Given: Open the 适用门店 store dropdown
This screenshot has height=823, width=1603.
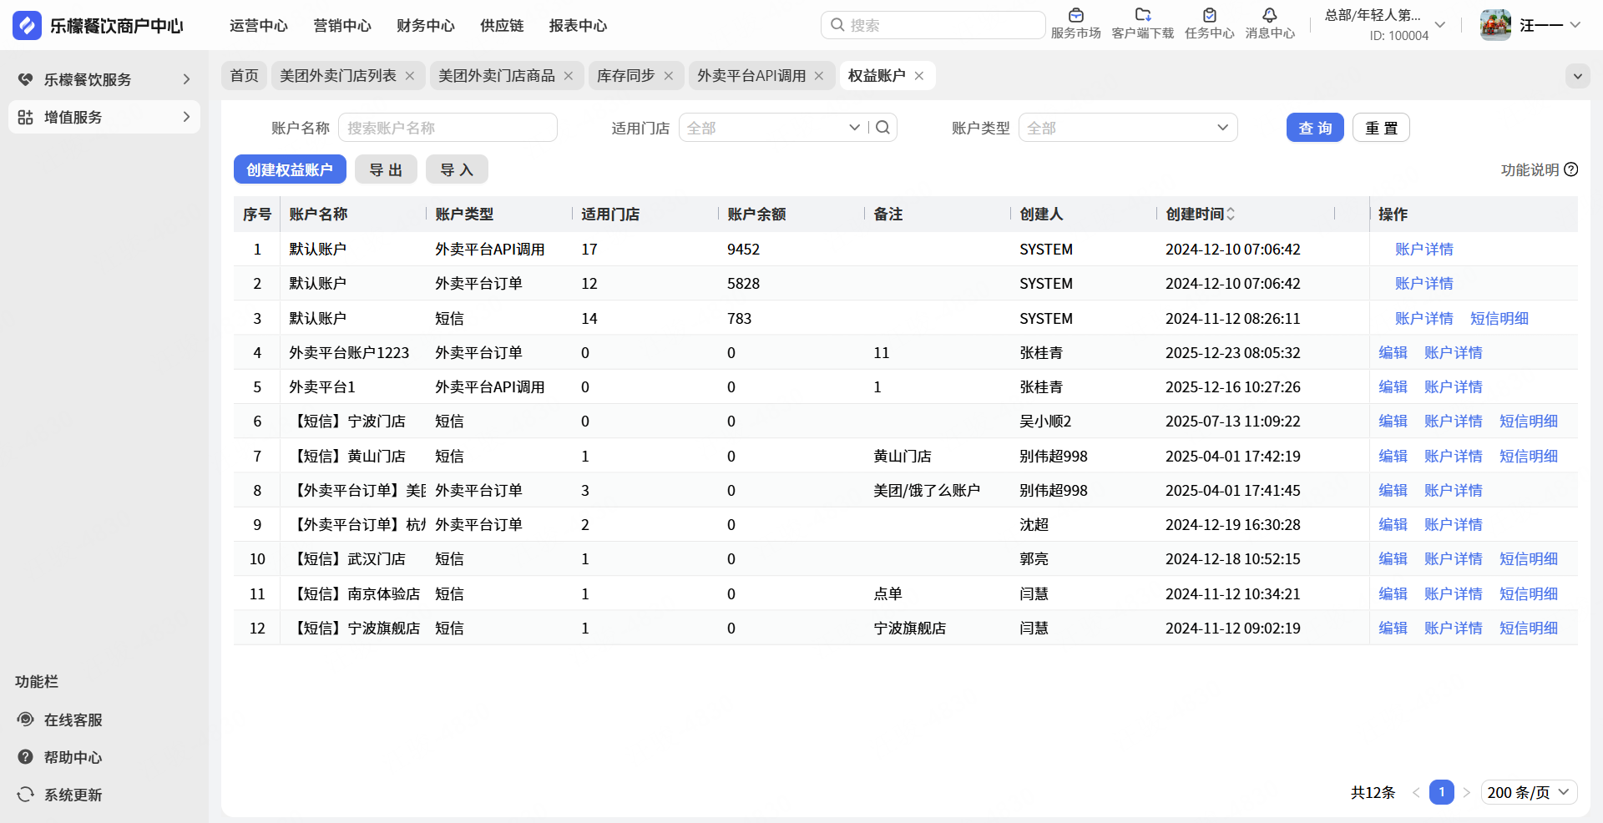Looking at the screenshot, I should [772, 128].
